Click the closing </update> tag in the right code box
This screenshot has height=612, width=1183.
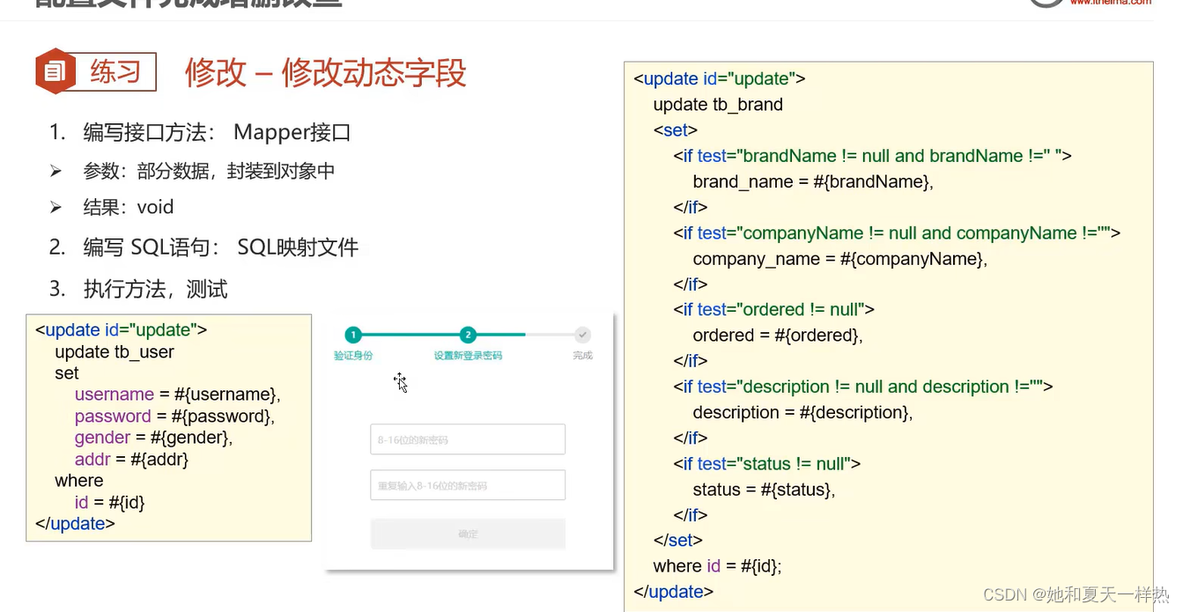[x=674, y=592]
